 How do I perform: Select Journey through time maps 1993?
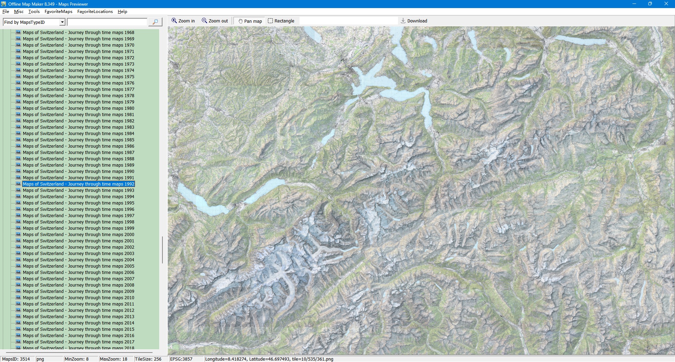coord(78,190)
